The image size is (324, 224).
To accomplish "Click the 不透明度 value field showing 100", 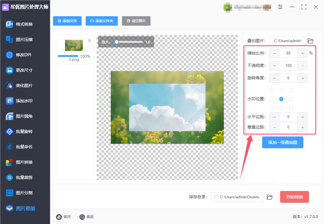I will [288, 66].
